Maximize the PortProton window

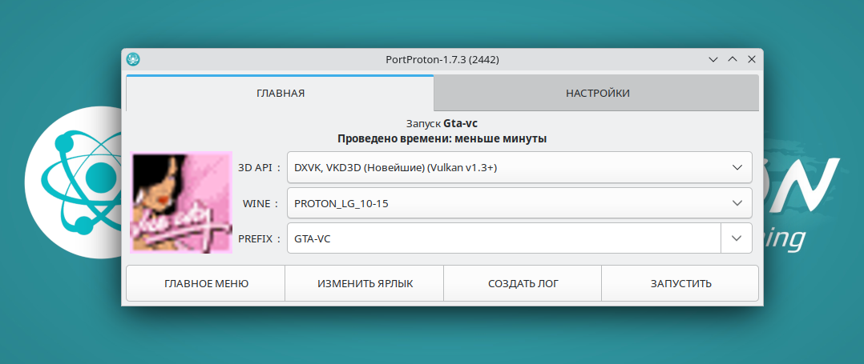coord(733,60)
